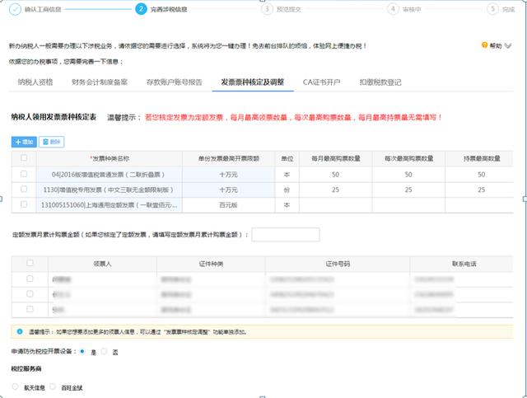This screenshot has width=527, height=398.
Task: Check the 04|2016版增值税普通发票 row checkbox
Action: 24,174
